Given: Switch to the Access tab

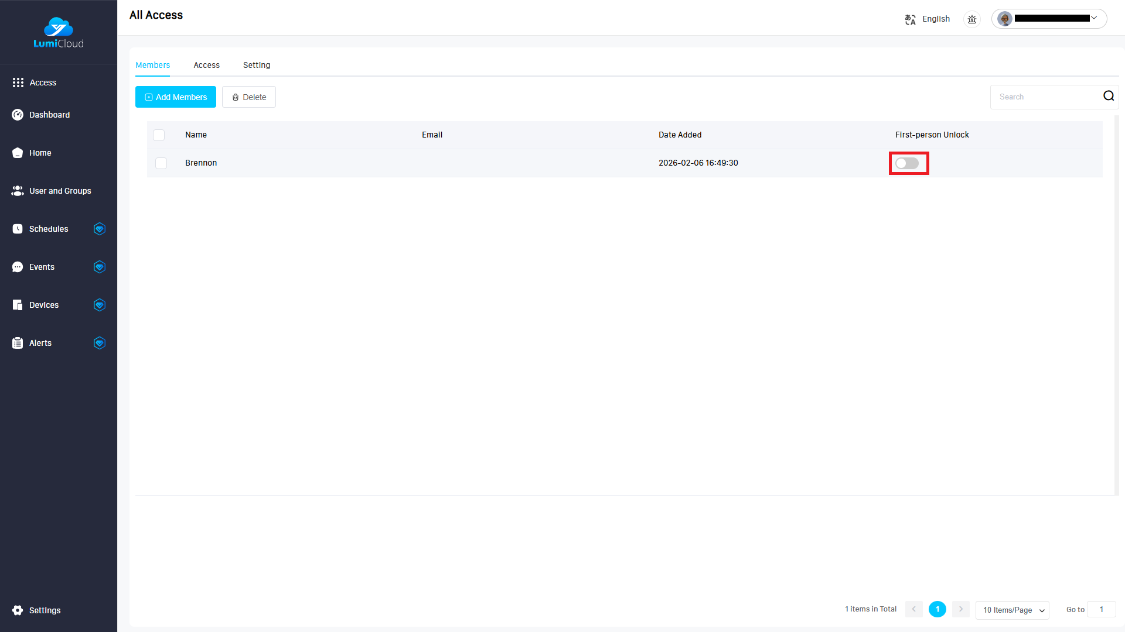Looking at the screenshot, I should point(206,65).
